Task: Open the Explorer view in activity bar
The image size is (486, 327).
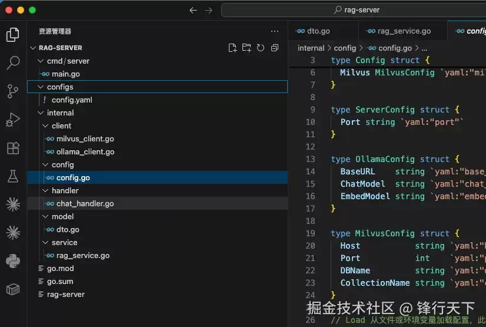Action: [13, 34]
